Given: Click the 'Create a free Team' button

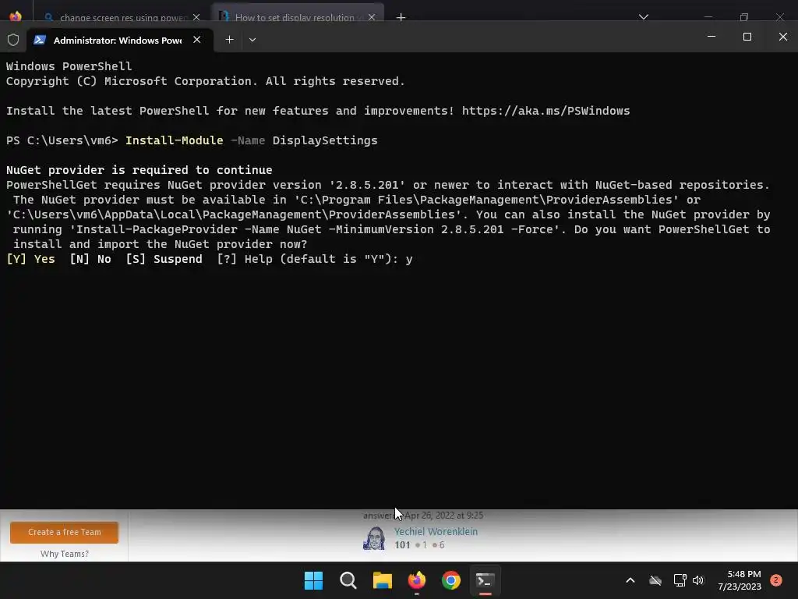Looking at the screenshot, I should 64,532.
